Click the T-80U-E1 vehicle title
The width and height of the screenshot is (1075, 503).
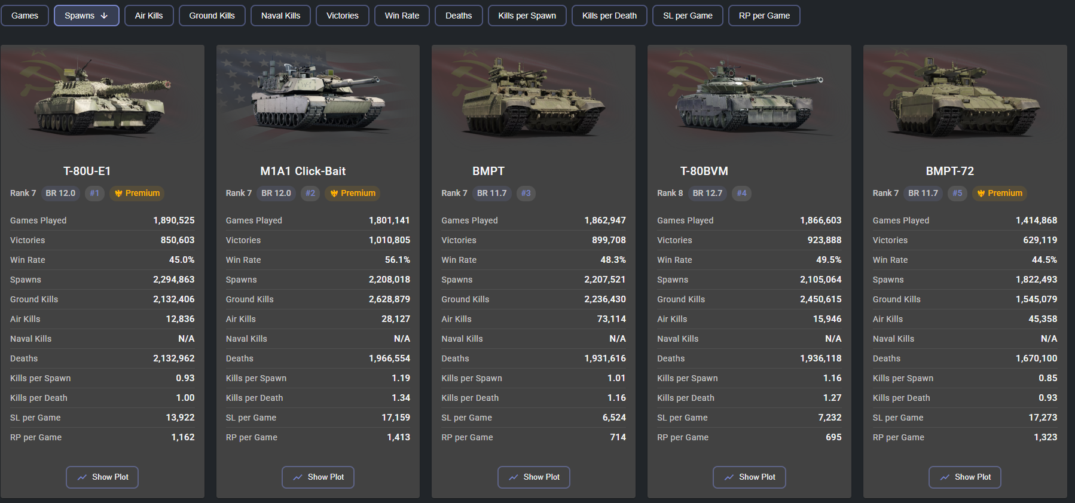coord(87,171)
